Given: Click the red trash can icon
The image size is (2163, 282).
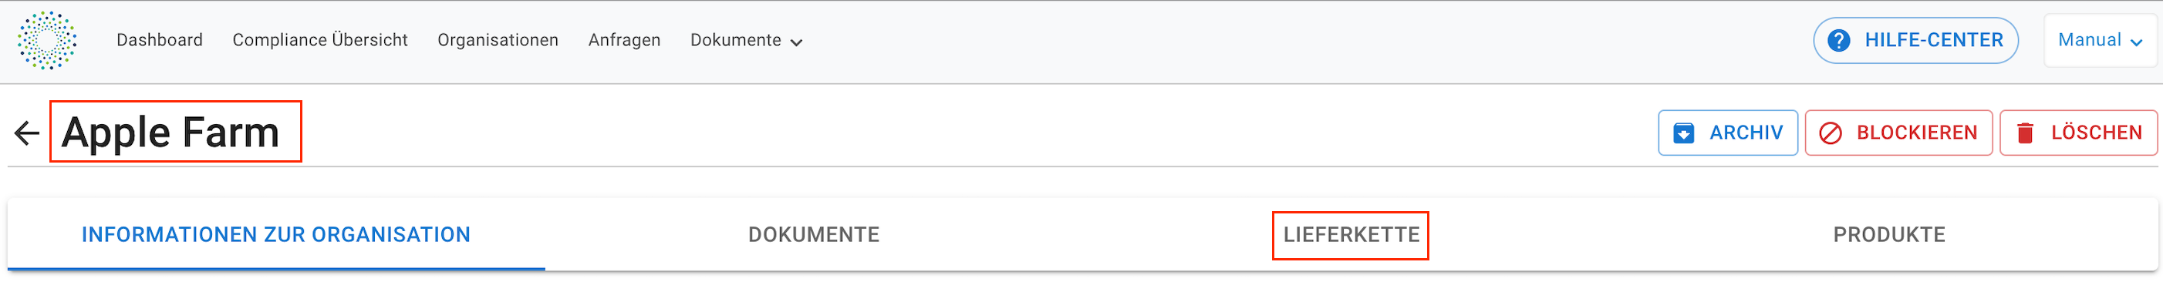Looking at the screenshot, I should 2025,133.
